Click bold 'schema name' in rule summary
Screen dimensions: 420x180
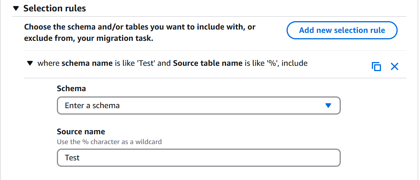(x=87, y=64)
